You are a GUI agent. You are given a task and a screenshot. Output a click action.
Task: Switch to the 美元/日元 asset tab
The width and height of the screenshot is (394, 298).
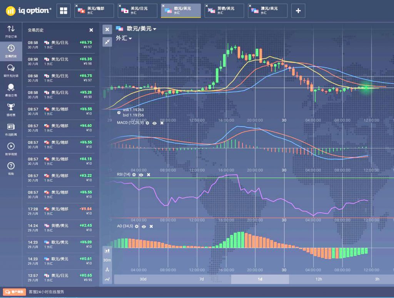click(x=138, y=11)
